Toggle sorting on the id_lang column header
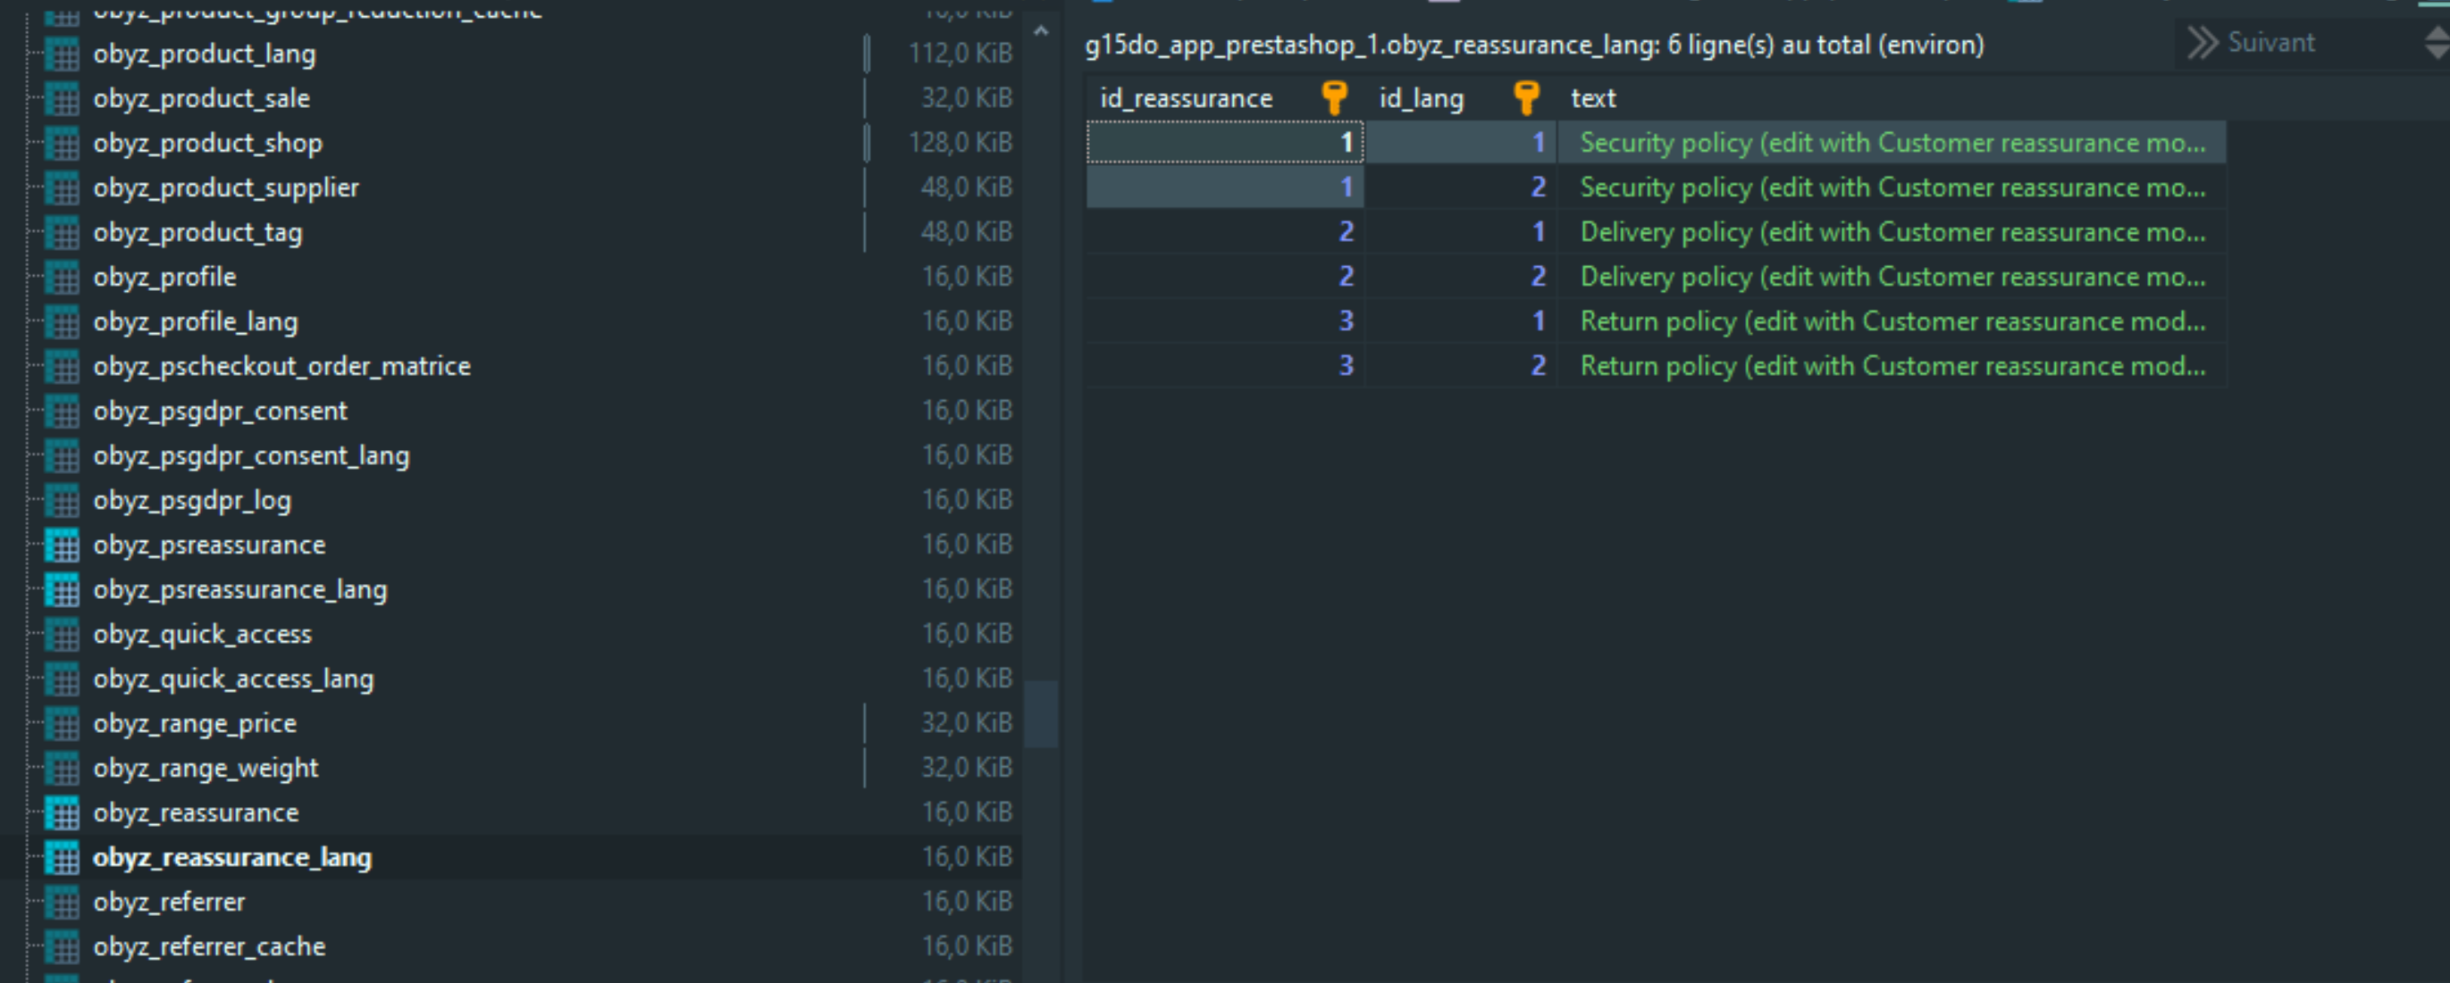The width and height of the screenshot is (2450, 983). 1422,96
